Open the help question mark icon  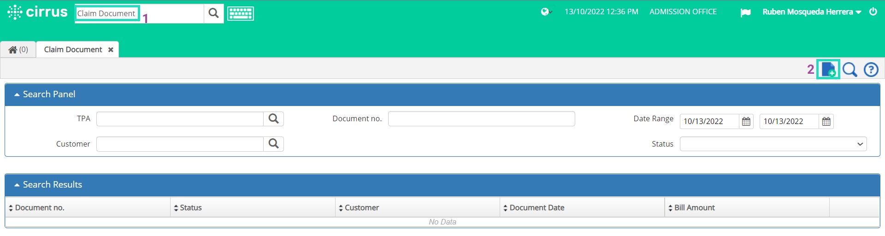(871, 70)
